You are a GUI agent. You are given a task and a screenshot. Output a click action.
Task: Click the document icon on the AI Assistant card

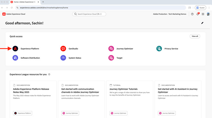click(159, 85)
